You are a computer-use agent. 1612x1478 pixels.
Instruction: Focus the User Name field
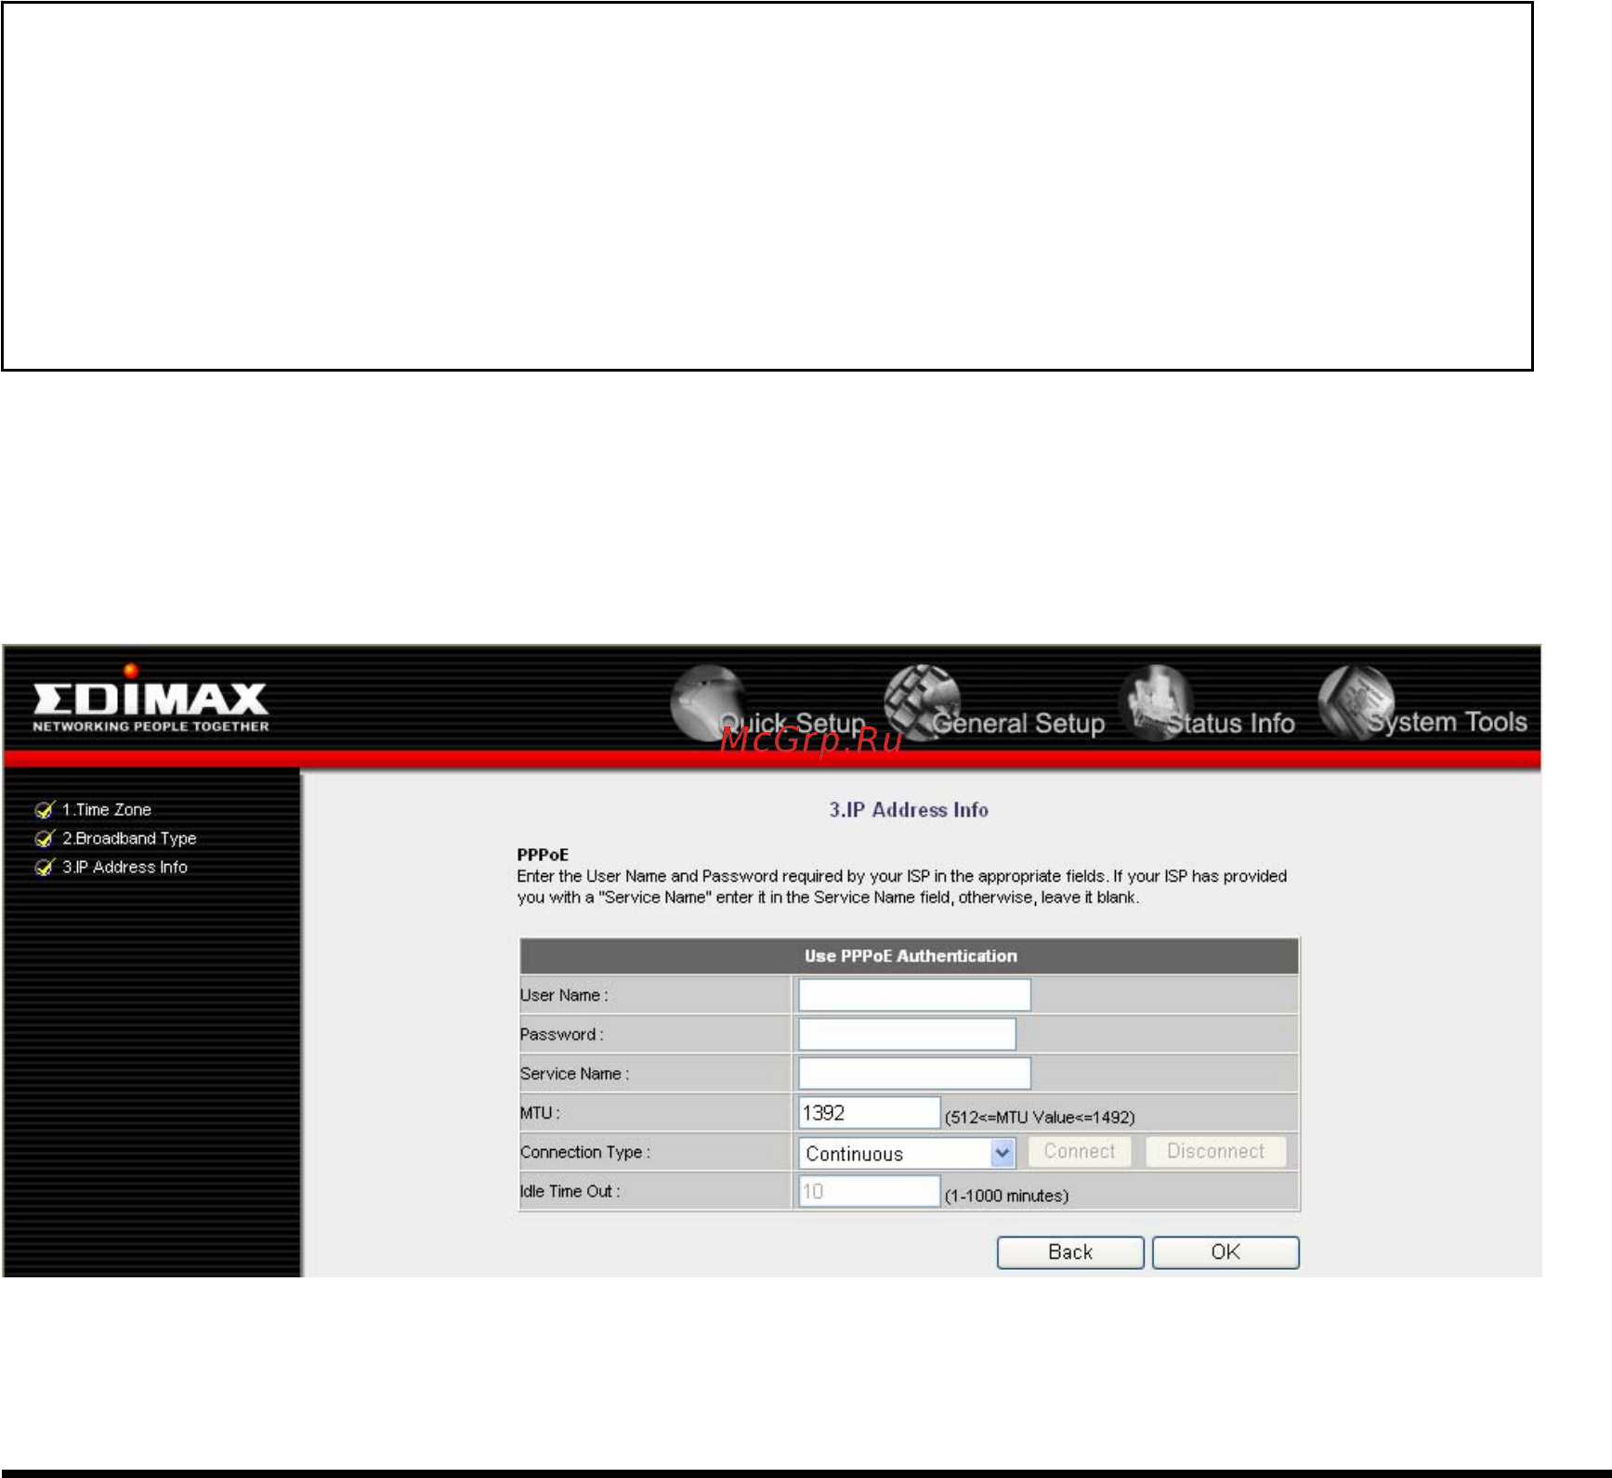[x=914, y=995]
